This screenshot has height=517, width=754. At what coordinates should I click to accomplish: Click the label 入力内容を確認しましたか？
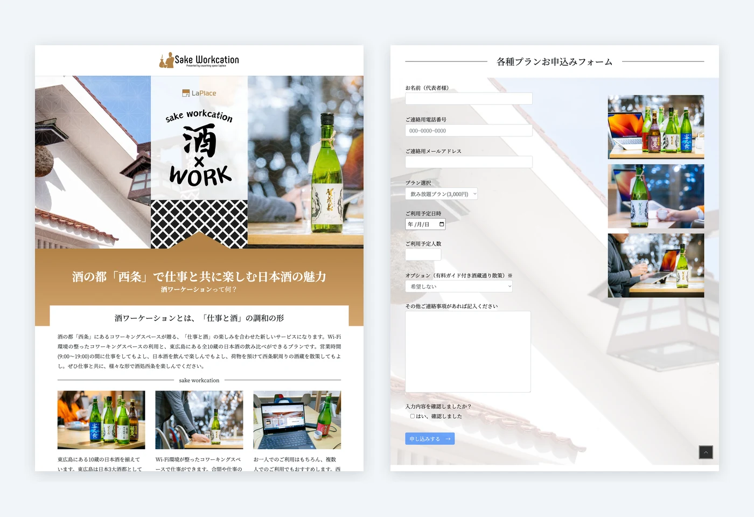[438, 407]
